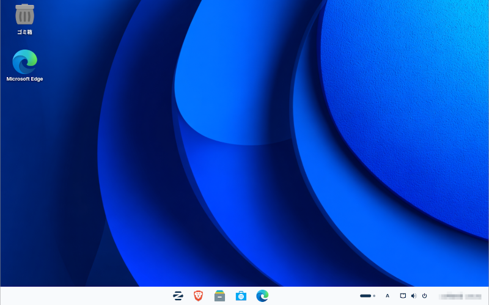The image size is (489, 305).
Task: Open the Software store in the taskbar
Action: (x=241, y=296)
